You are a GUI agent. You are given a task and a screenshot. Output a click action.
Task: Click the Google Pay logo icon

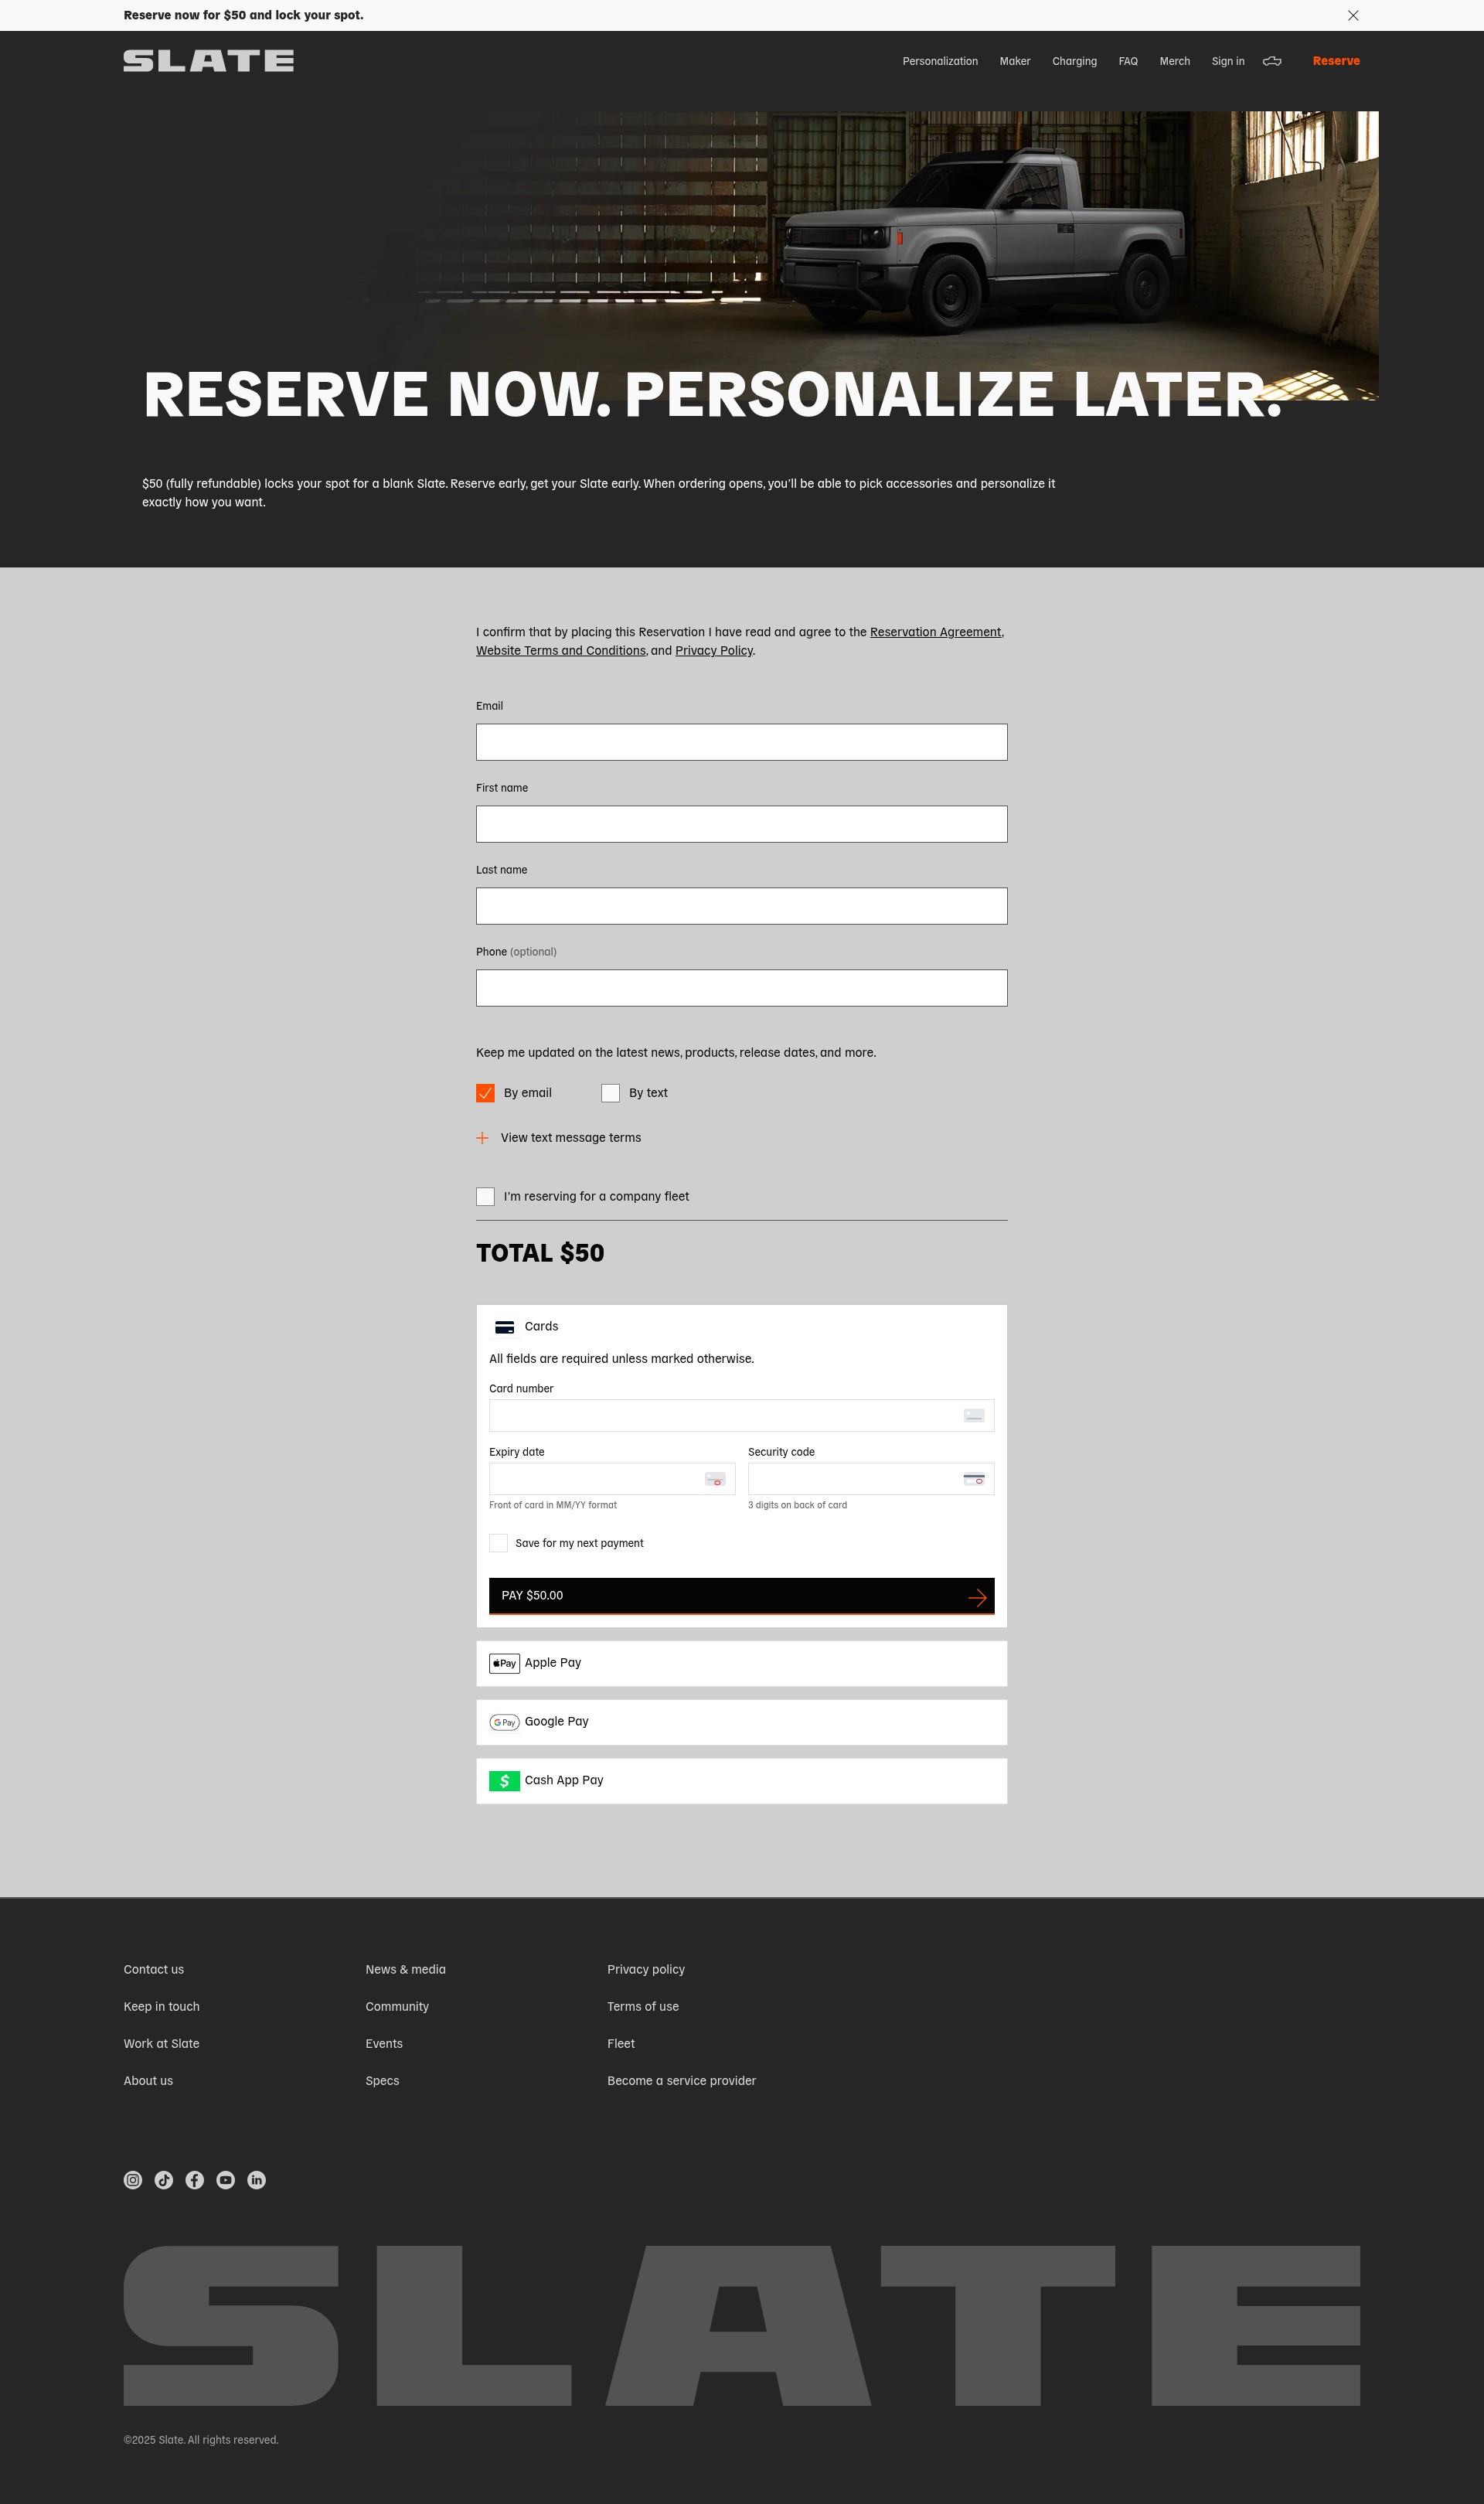(x=504, y=1722)
